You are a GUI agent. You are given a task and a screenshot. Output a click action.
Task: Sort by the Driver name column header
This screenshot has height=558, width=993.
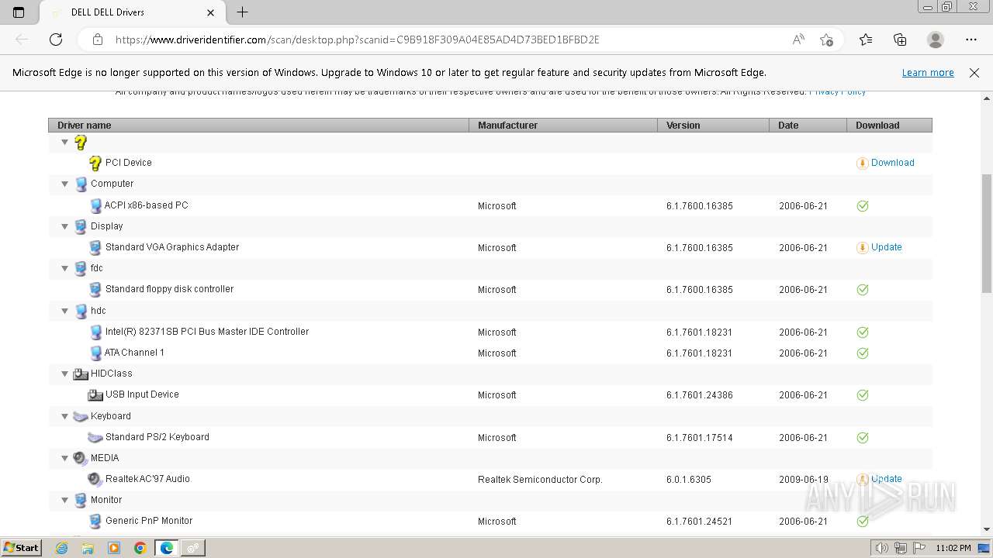click(258, 126)
